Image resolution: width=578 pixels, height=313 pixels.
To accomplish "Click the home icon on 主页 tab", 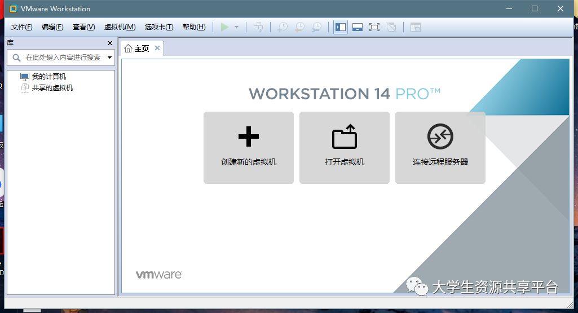I will (x=128, y=49).
